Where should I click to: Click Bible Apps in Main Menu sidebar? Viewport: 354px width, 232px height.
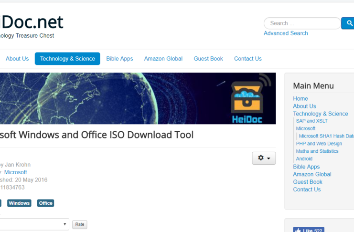306,167
